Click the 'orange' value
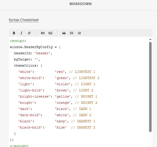Screen dimensions: 157x147 click(63, 103)
